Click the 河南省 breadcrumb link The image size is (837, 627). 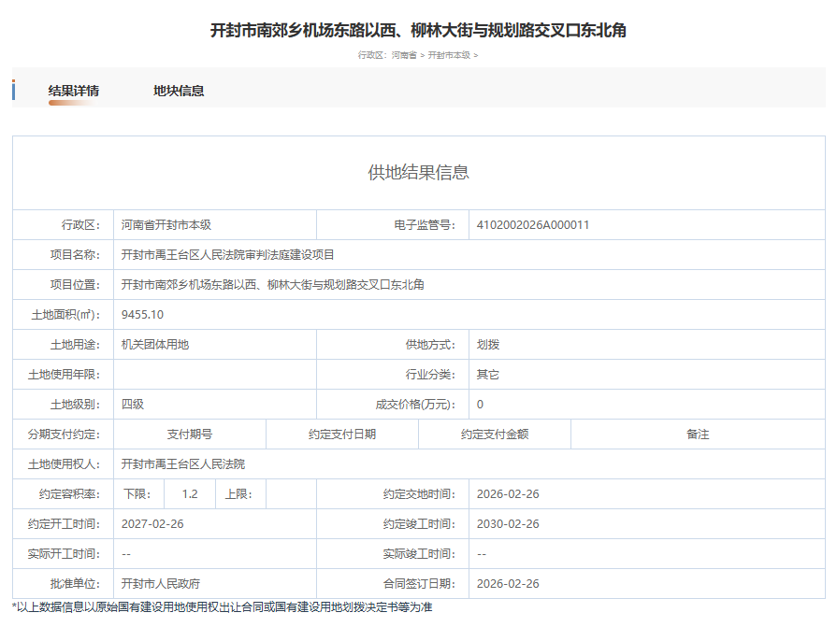[x=404, y=55]
